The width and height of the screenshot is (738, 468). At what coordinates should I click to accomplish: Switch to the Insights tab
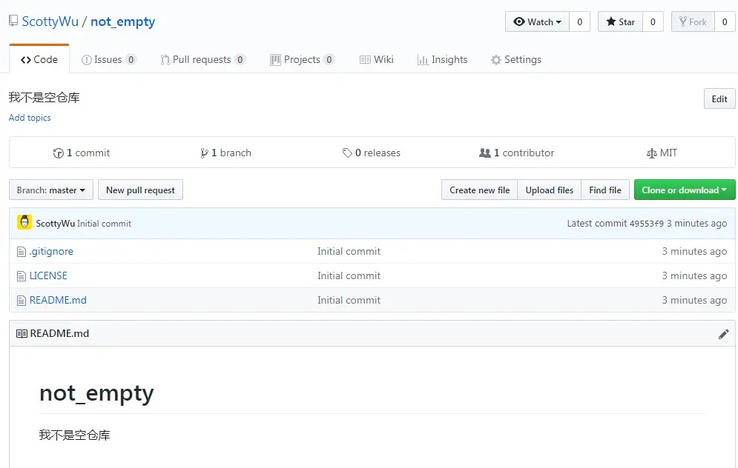[442, 60]
